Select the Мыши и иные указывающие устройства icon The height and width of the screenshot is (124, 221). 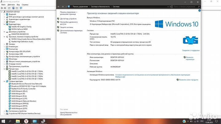point(7,62)
